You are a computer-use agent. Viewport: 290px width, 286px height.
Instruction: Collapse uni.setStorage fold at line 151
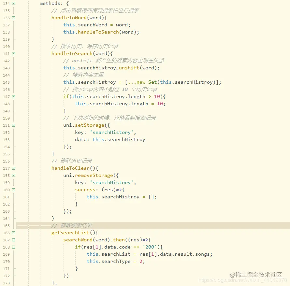13,125
